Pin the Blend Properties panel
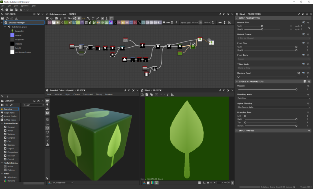 [x=299, y=14]
